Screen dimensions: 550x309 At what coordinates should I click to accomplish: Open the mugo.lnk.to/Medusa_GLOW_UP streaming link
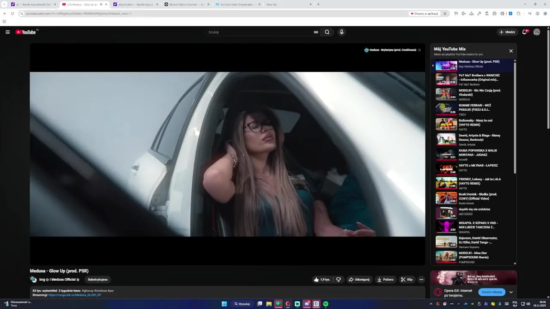click(75, 295)
